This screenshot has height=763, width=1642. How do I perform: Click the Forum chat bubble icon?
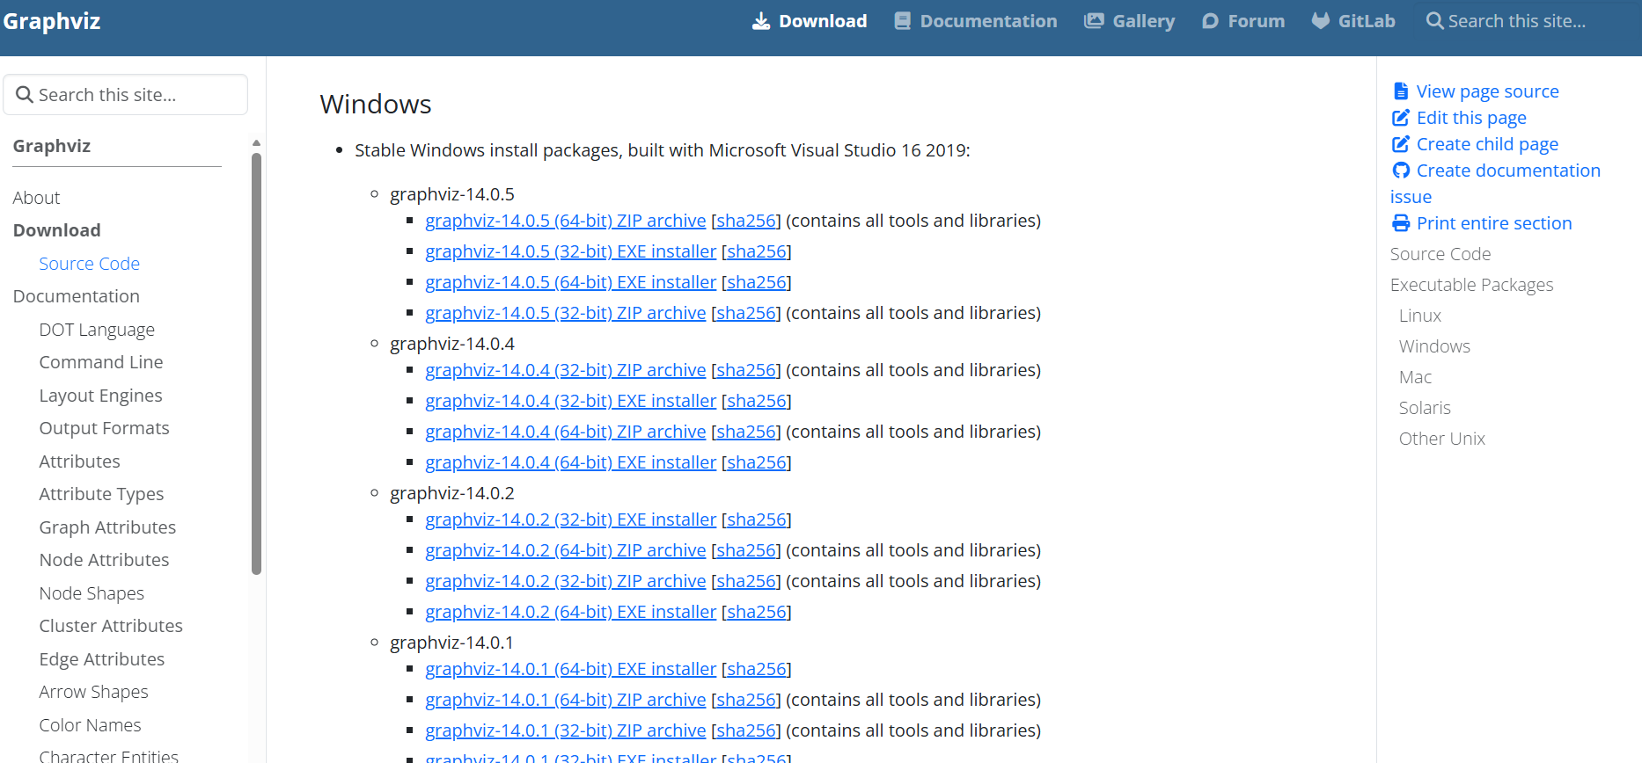[1211, 21]
